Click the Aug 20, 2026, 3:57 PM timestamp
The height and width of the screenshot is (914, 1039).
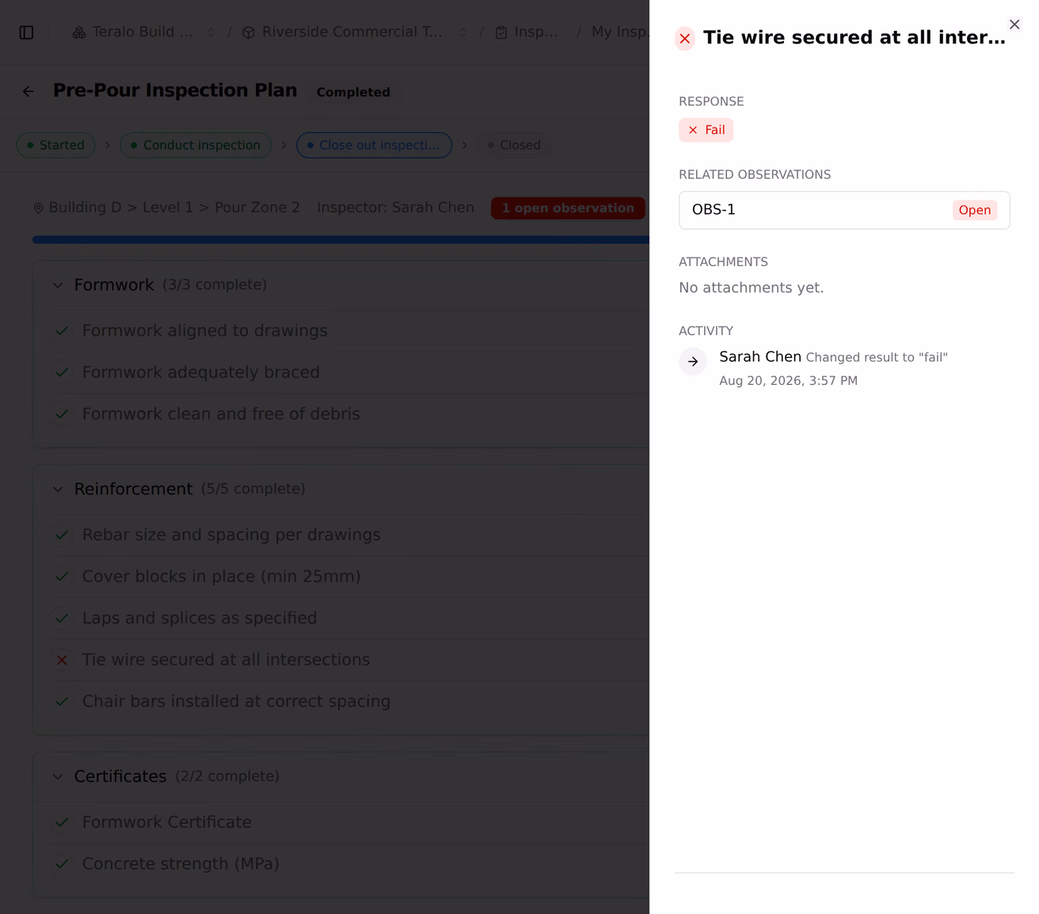coord(789,381)
